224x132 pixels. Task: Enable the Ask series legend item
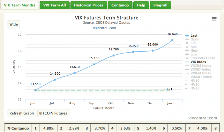click(193, 47)
